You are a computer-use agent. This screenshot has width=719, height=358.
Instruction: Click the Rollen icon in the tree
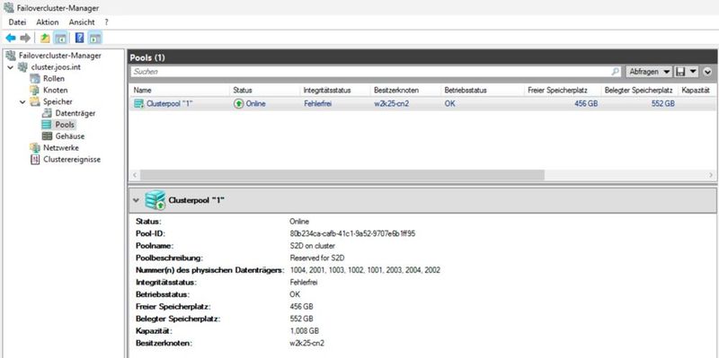pos(35,79)
